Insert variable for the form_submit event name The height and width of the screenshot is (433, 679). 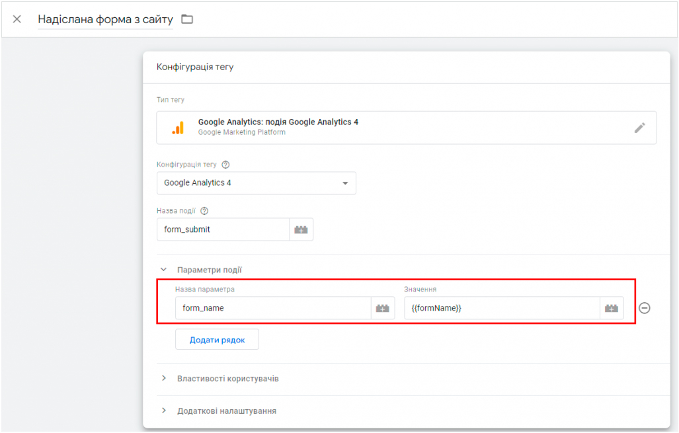pyautogui.click(x=301, y=229)
